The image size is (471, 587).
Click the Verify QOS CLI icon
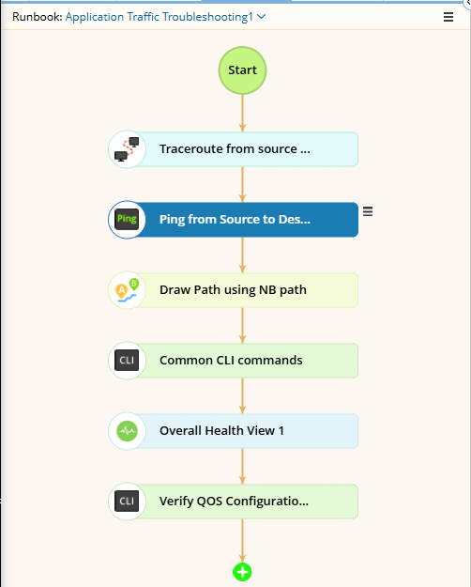click(127, 502)
